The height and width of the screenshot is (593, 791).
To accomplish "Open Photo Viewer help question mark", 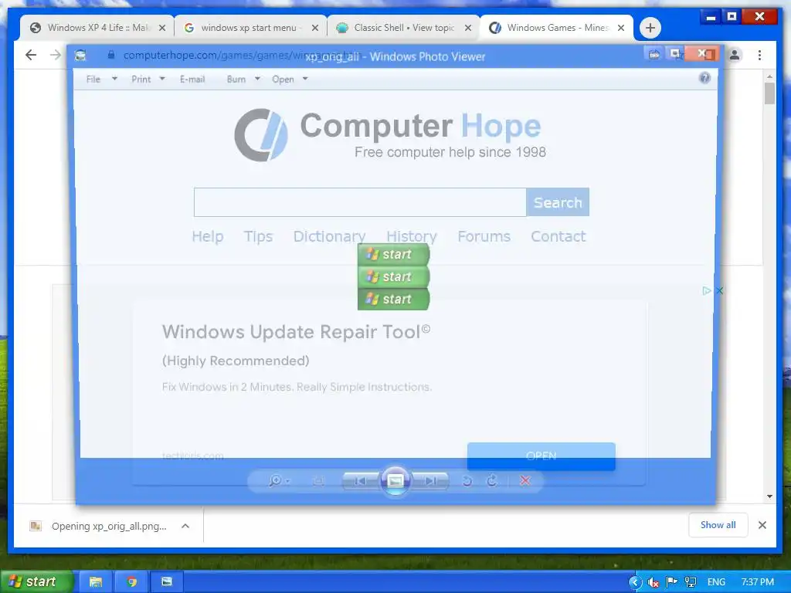I will point(704,78).
